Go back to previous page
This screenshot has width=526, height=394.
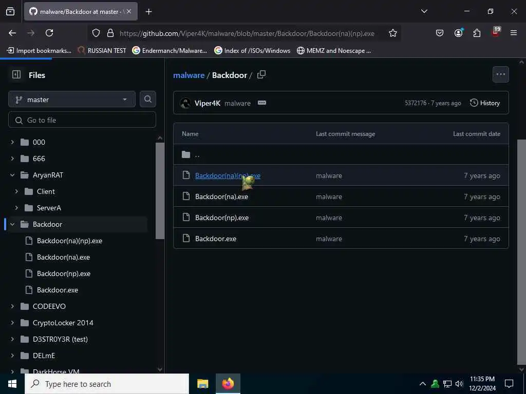tap(12, 33)
